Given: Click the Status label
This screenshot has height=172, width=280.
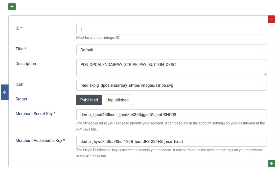Looking at the screenshot, I should click(21, 99).
